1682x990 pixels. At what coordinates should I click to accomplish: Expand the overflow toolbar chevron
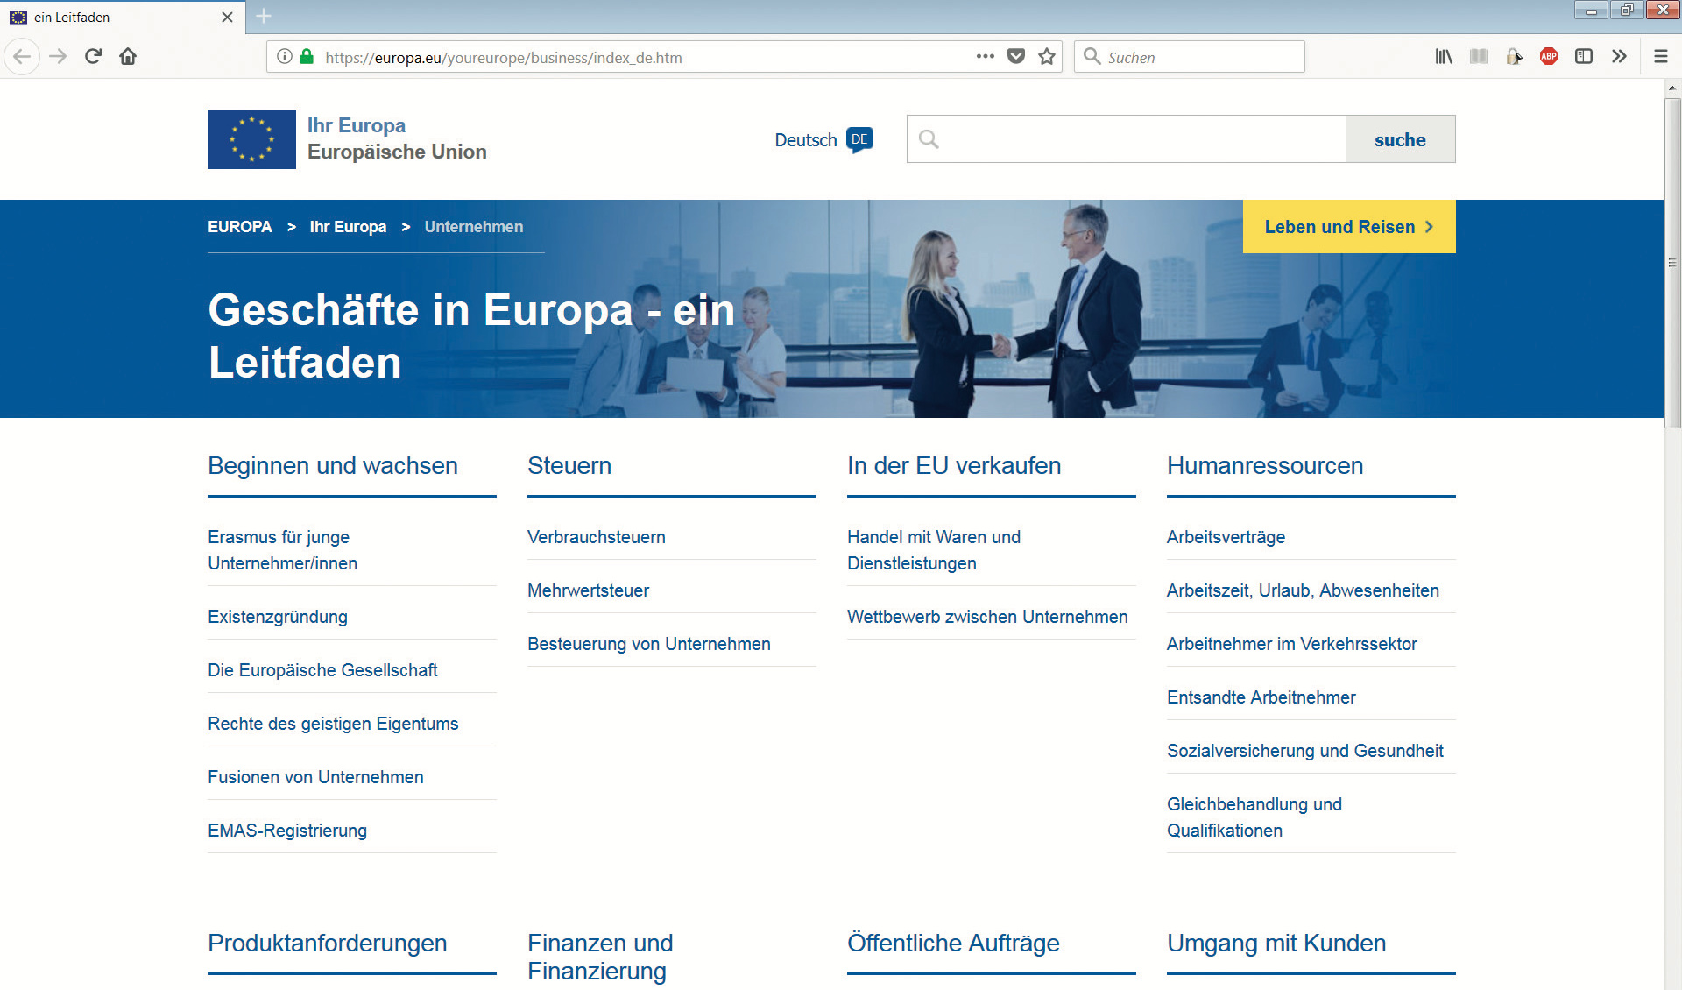click(1619, 57)
